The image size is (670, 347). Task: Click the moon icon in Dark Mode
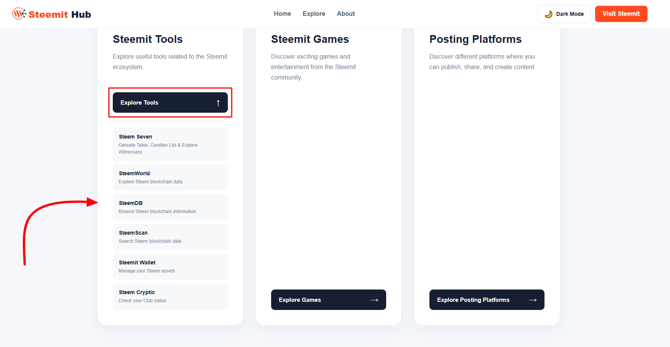548,14
